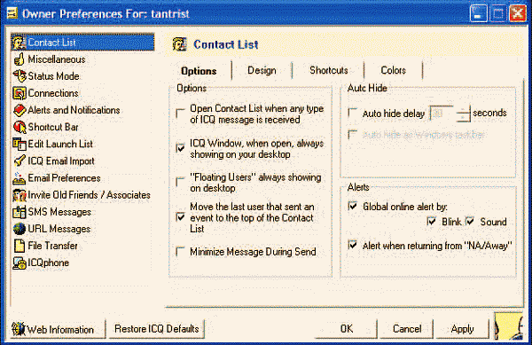Click the Invite Old Friends icon
Screen dimensions: 532x345
20,195
